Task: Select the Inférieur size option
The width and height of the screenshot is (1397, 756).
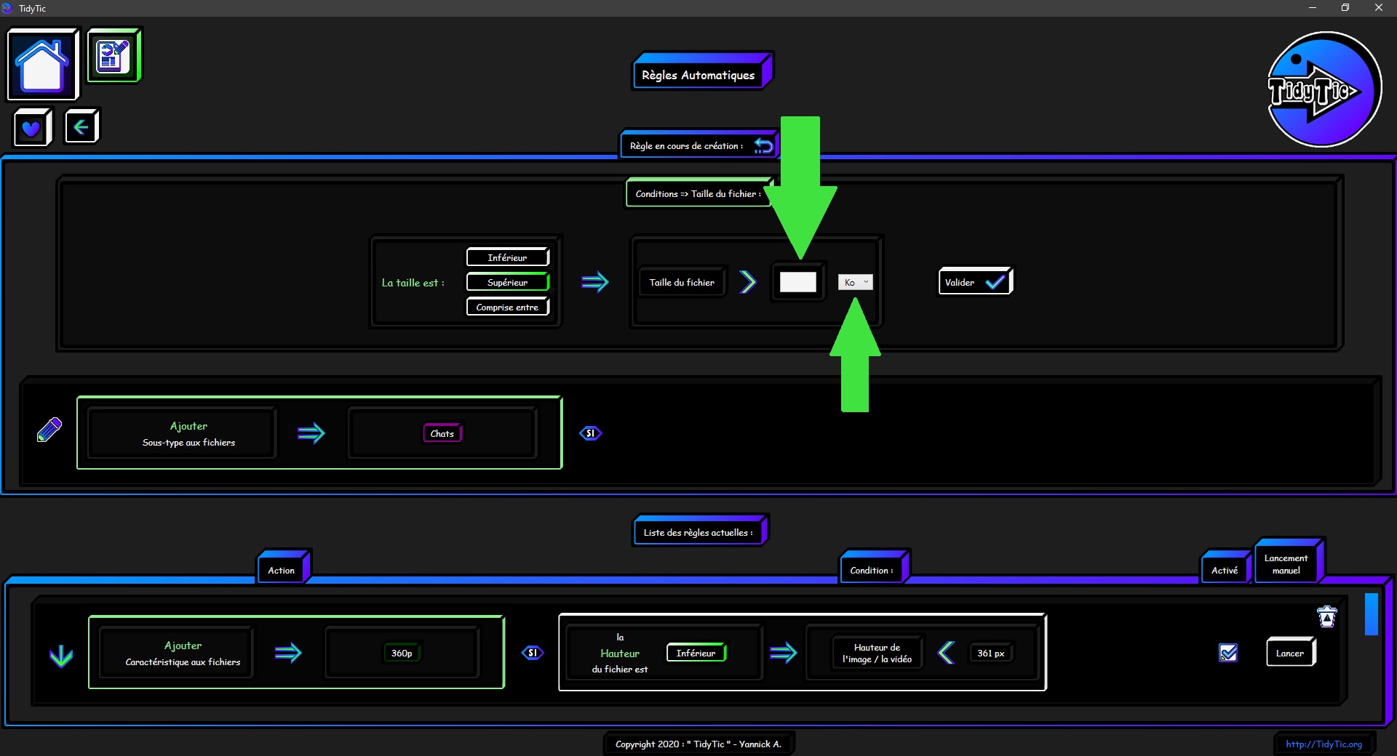Action: [507, 257]
